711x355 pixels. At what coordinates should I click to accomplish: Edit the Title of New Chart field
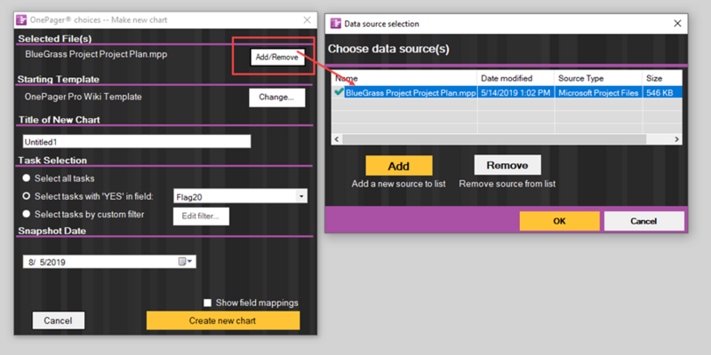[x=137, y=142]
